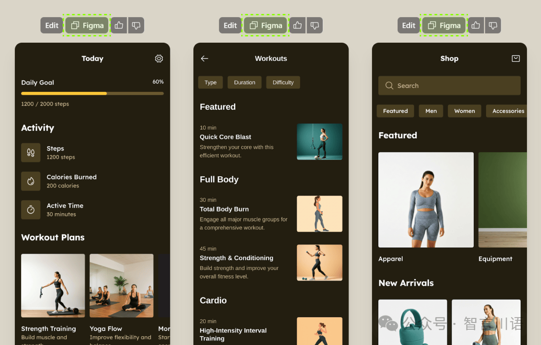
Task: Click the thumbs-down above the Today screen
Action: pos(136,25)
